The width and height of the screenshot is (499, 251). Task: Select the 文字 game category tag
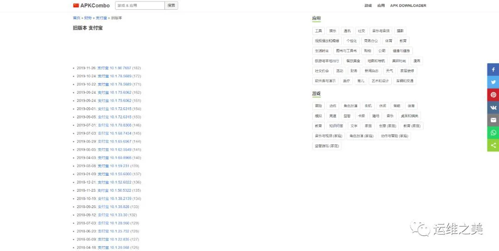(x=354, y=126)
